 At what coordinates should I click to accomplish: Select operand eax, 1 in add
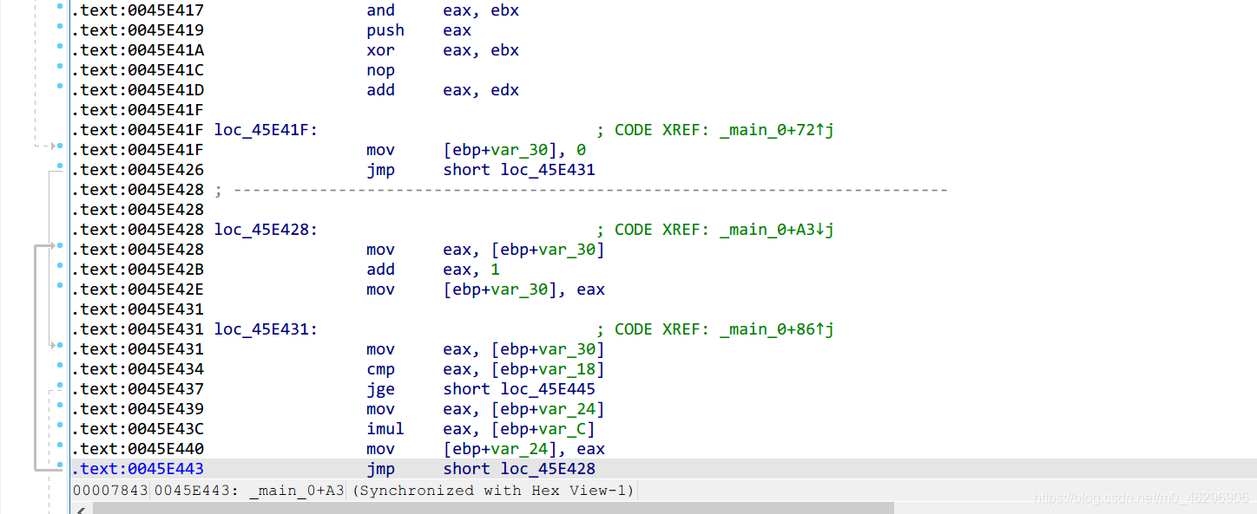471,270
